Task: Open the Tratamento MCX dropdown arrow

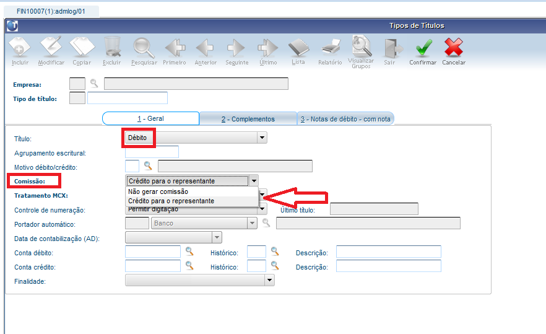Action: (x=263, y=194)
